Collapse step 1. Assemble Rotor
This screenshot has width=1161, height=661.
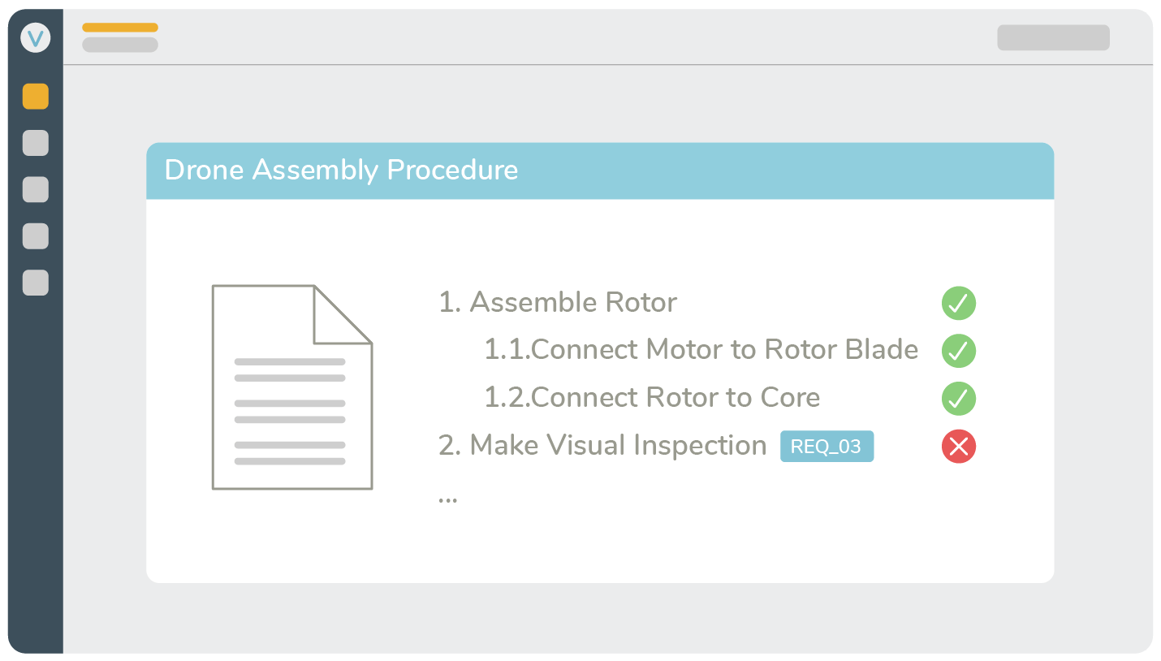[x=558, y=303]
